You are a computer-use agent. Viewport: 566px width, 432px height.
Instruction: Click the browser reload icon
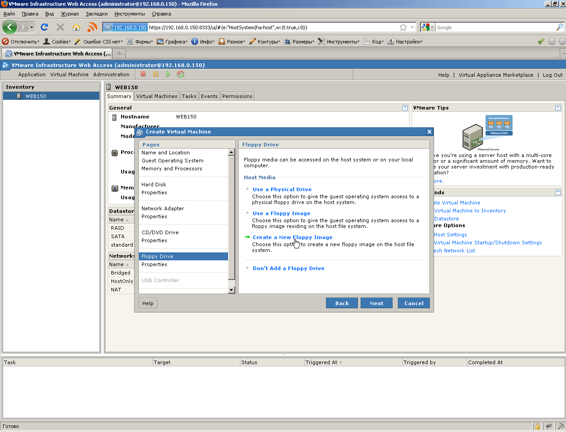pos(44,27)
